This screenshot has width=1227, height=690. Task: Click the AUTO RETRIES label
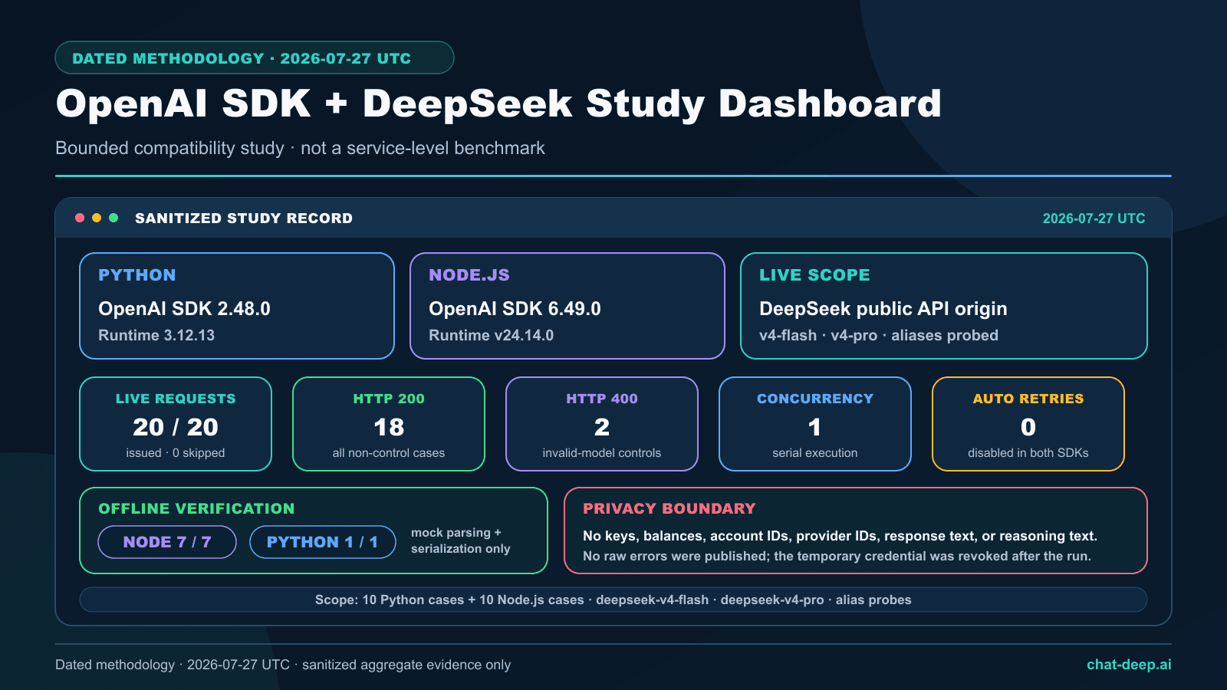(x=1028, y=399)
